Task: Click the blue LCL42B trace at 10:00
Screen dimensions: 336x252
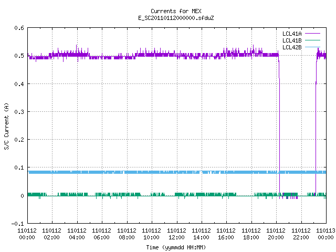Action: (x=152, y=172)
